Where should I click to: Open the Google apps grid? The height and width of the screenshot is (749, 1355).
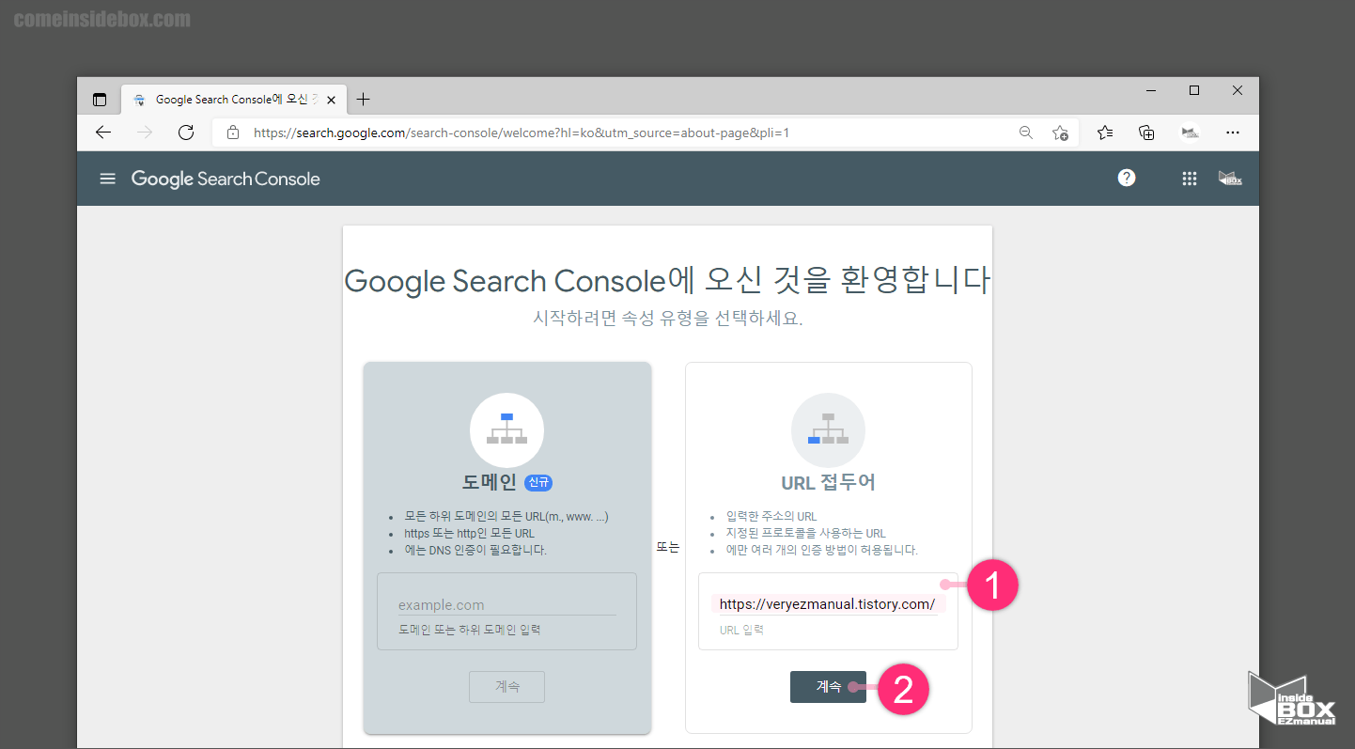click(1190, 179)
